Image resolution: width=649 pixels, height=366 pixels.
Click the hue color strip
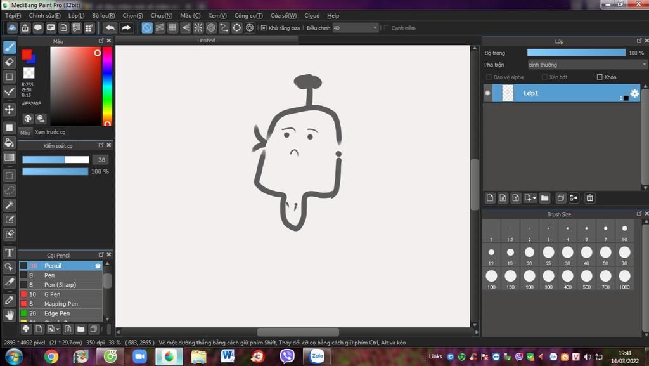point(107,86)
